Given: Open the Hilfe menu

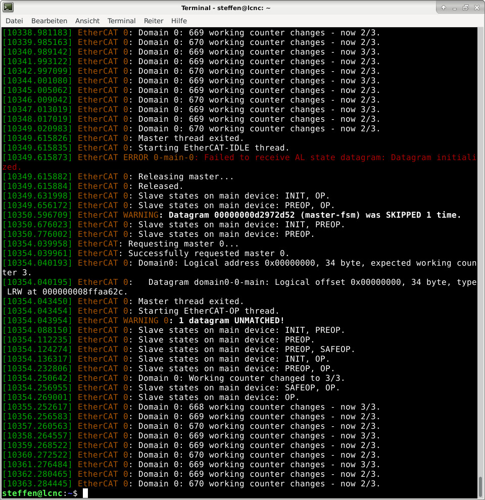Looking at the screenshot, I should pos(179,21).
